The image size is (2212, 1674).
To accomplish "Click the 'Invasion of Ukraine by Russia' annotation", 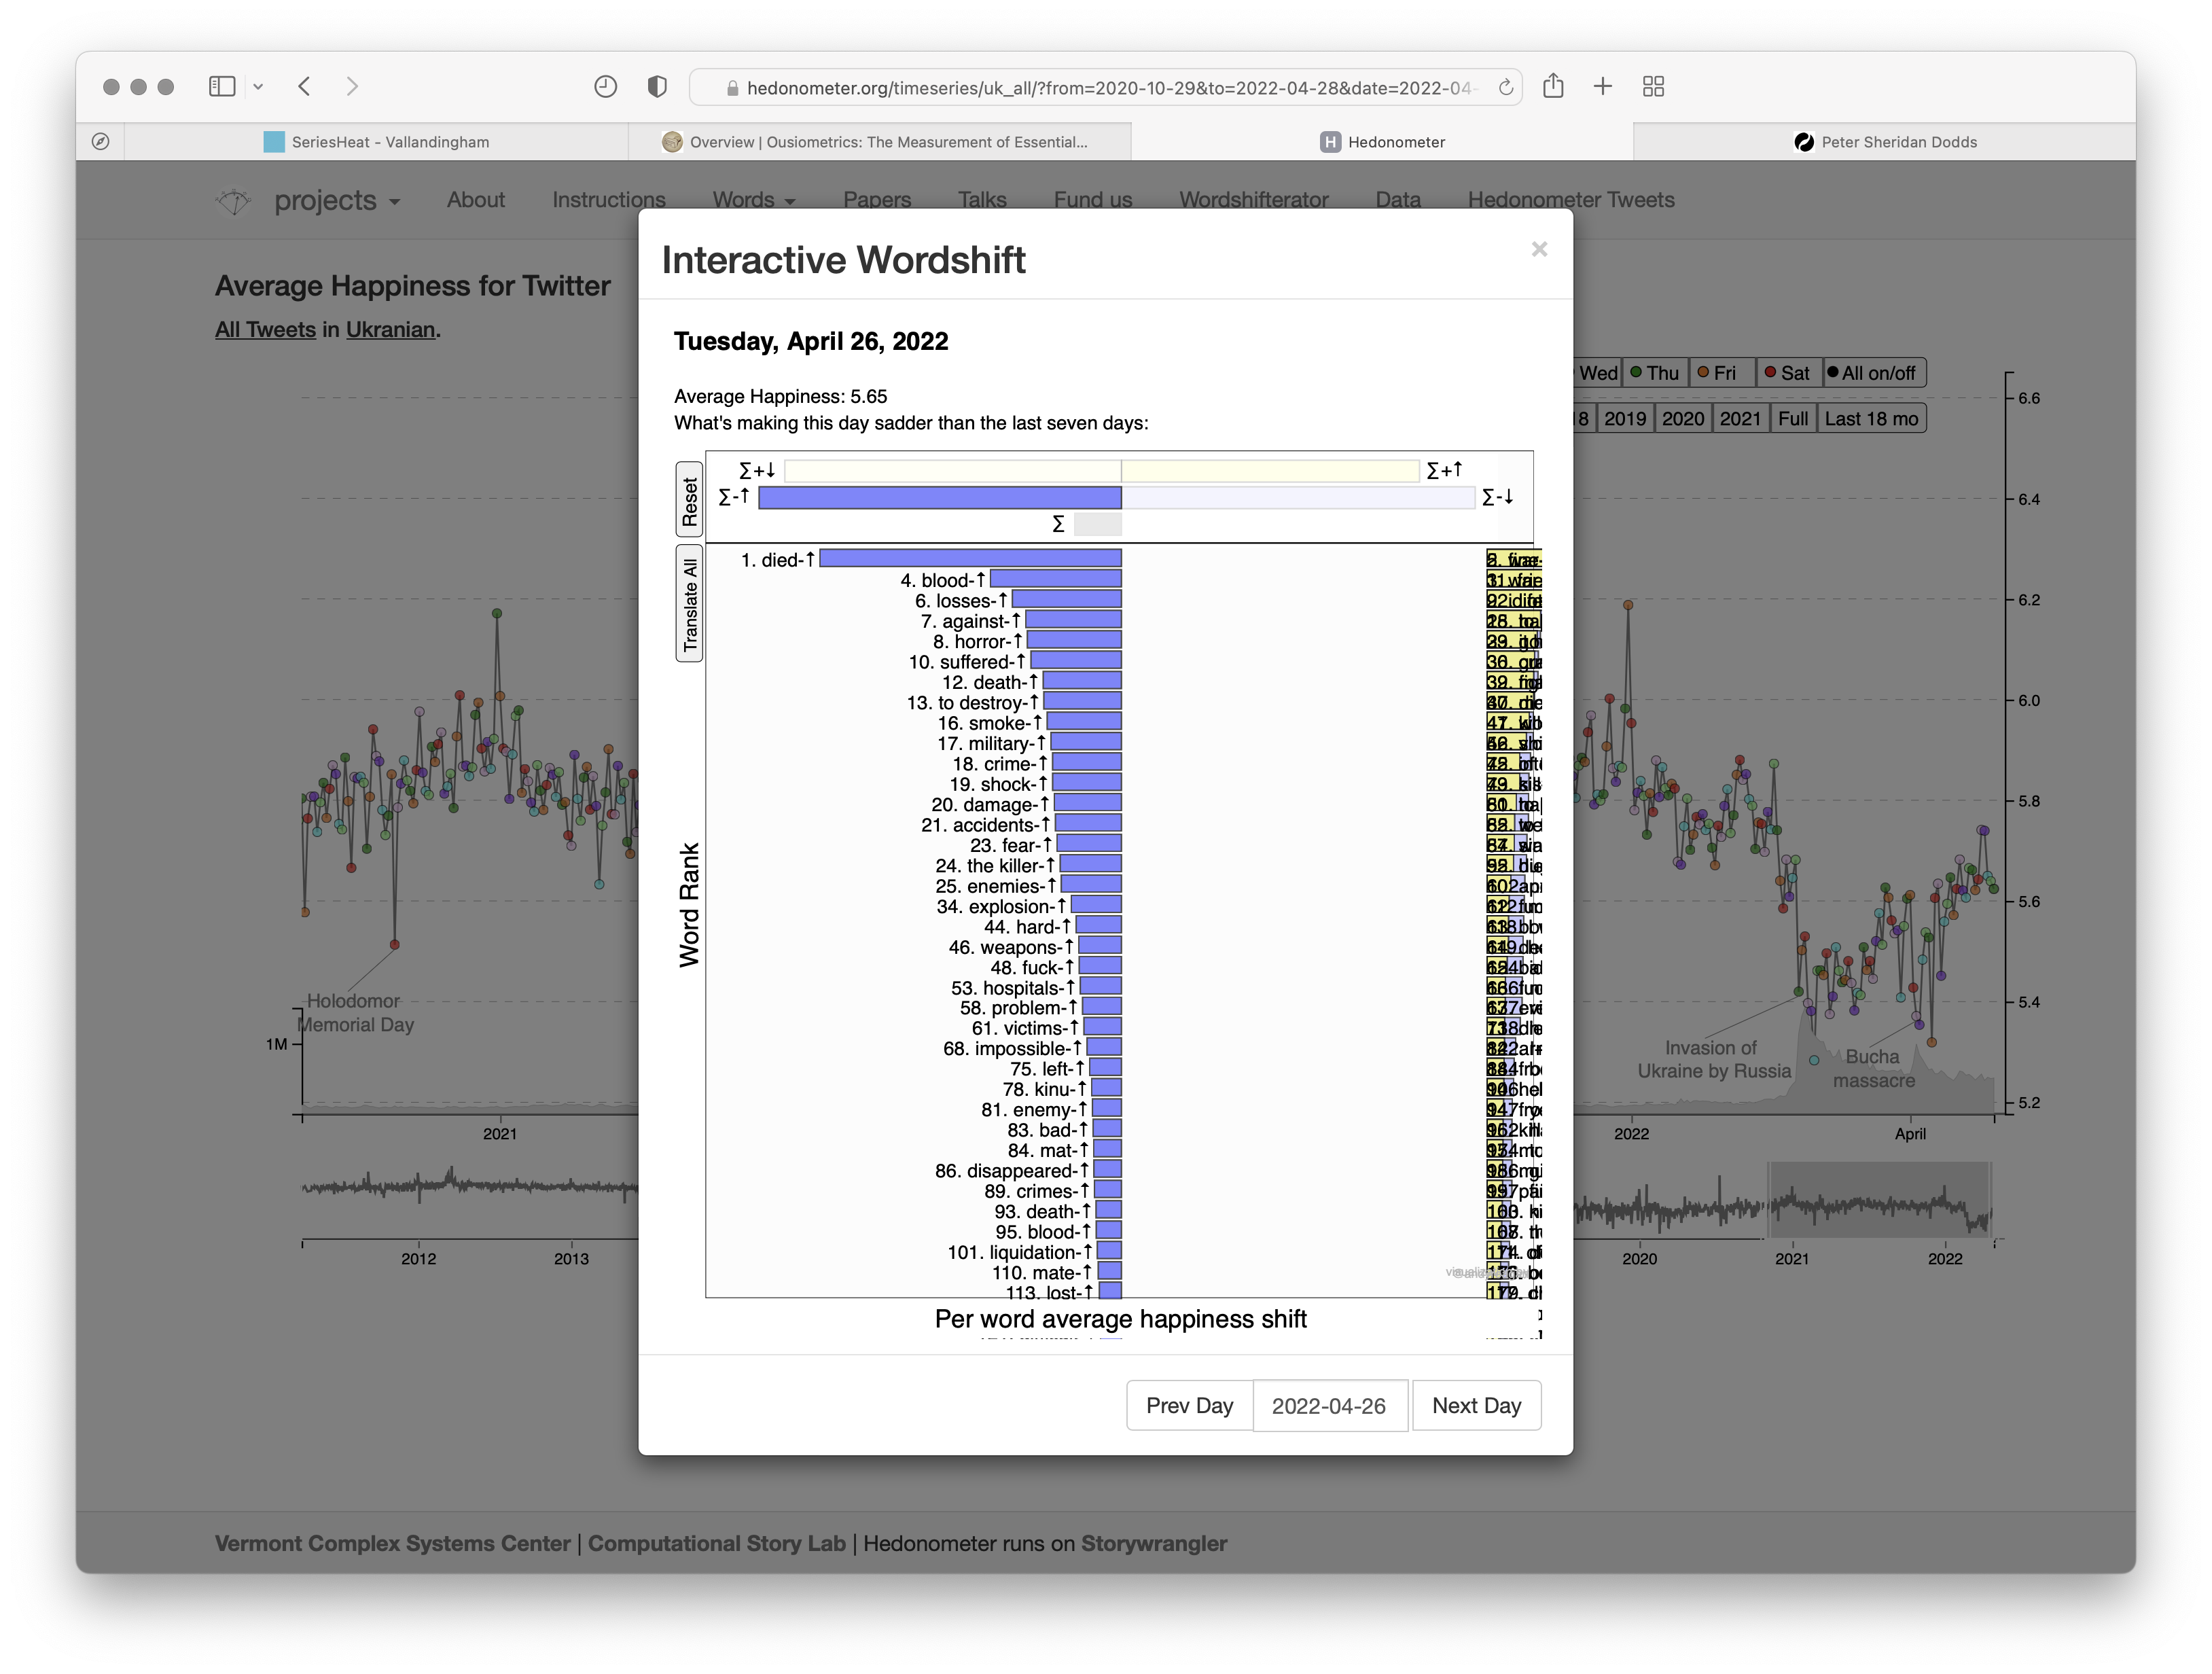I will point(1713,1060).
